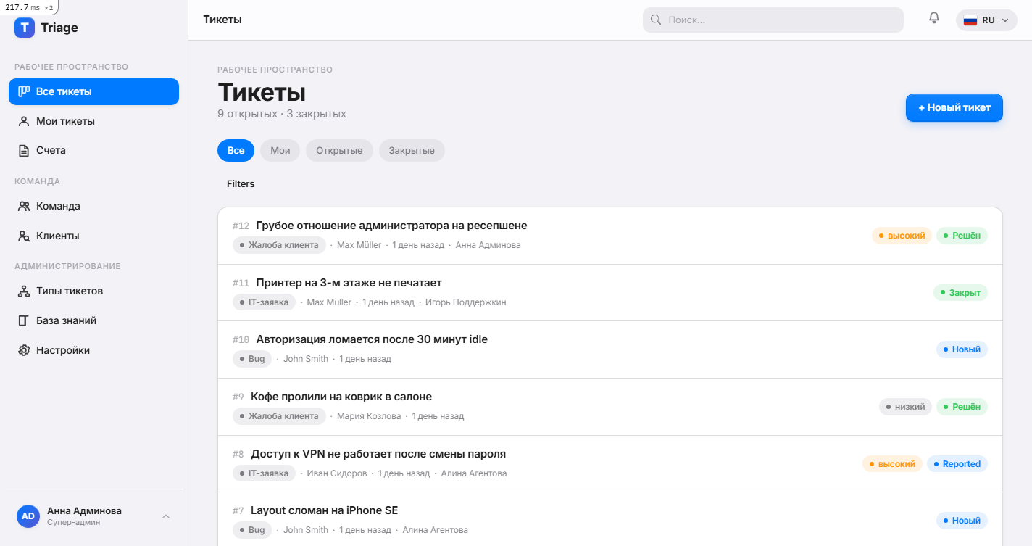Click the AD user avatar
1032x546 pixels.
28,516
